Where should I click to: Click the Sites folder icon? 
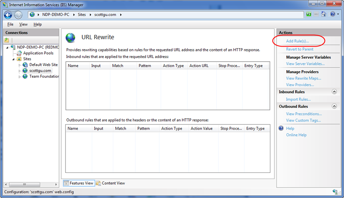[x=19, y=59]
